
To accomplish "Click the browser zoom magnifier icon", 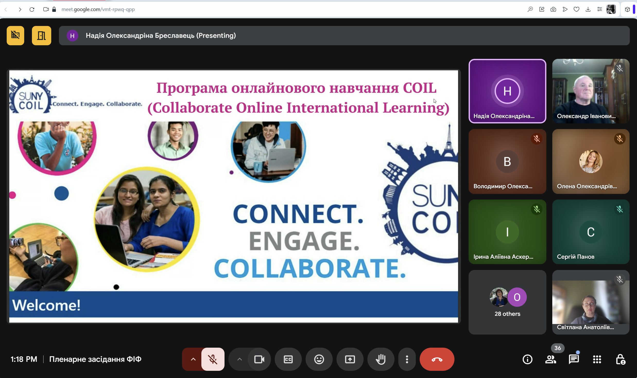I will pos(530,10).
